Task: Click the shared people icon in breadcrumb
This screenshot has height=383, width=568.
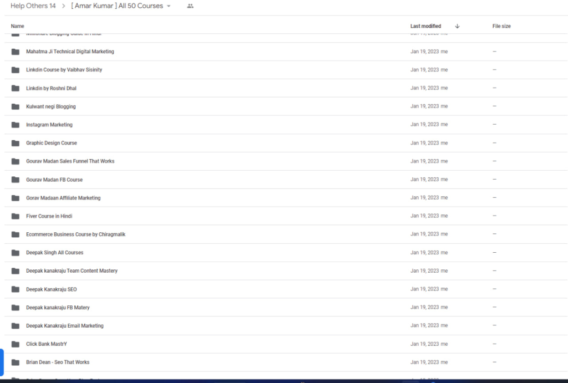Action: click(x=190, y=6)
